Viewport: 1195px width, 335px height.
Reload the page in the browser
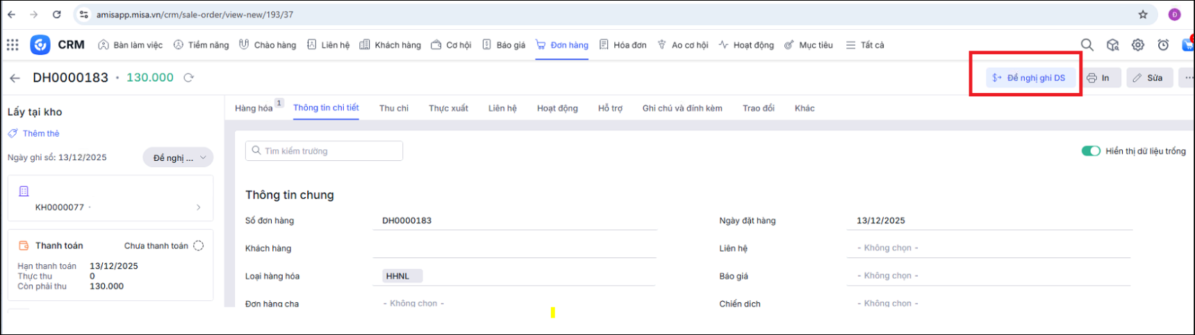57,15
